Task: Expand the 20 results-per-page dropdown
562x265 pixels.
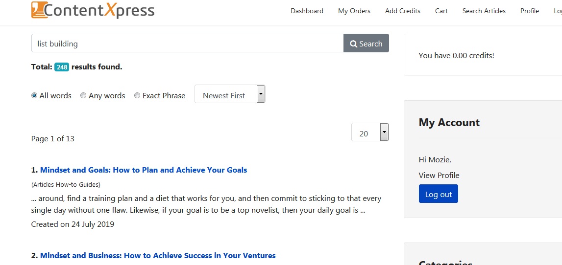Action: point(370,132)
